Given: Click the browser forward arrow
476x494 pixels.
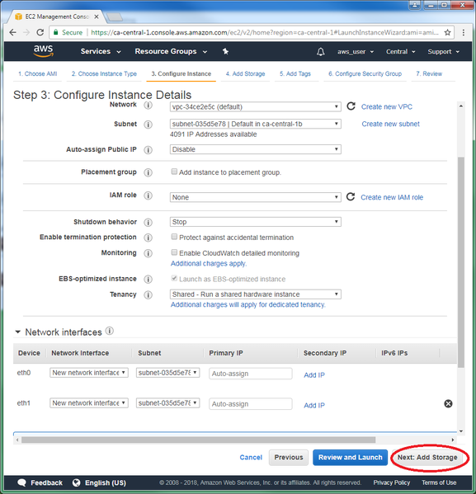Looking at the screenshot, I should click(26, 32).
